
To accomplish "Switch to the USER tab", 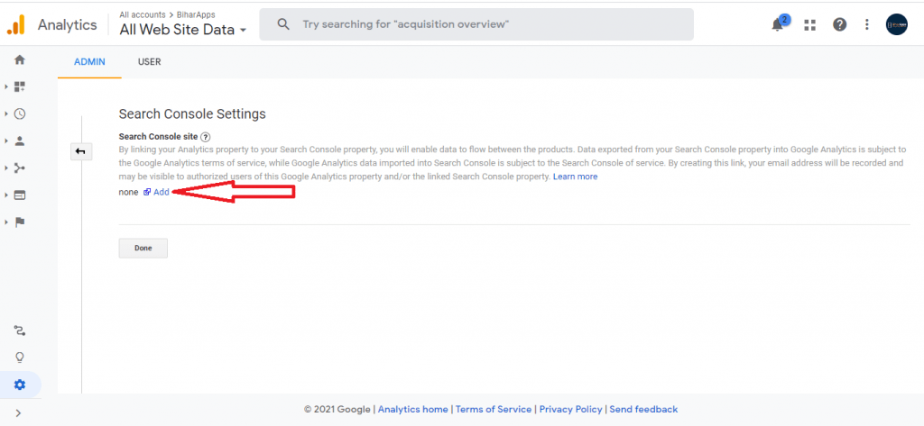I will (x=149, y=62).
